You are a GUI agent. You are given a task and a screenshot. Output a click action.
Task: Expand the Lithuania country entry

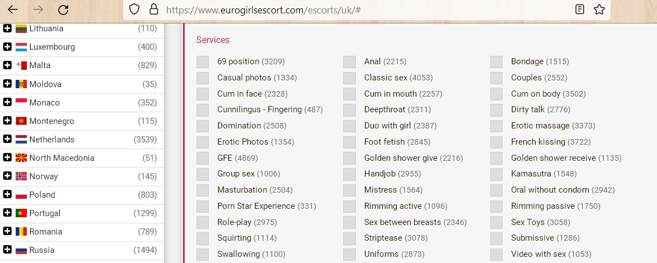coord(7,28)
